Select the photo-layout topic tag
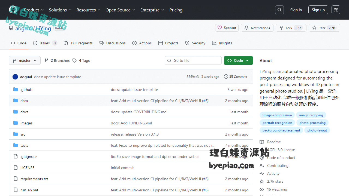Viewport: 349px width, 196px height. [317, 130]
